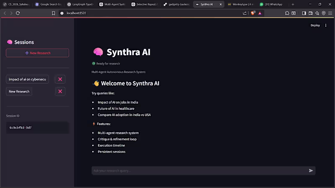Switch to the Selective Repeat tab
335x188 pixels.
[144, 4]
